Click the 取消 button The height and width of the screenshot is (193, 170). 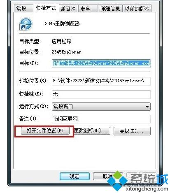(x=107, y=176)
